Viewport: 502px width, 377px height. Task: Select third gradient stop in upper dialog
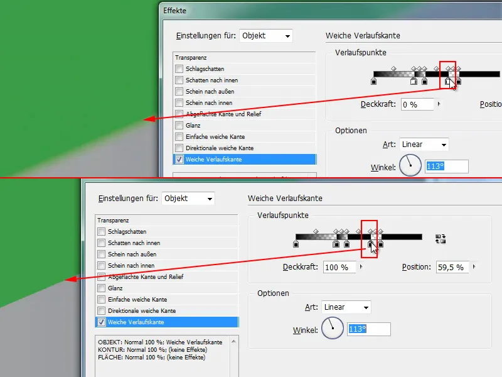tap(425, 82)
